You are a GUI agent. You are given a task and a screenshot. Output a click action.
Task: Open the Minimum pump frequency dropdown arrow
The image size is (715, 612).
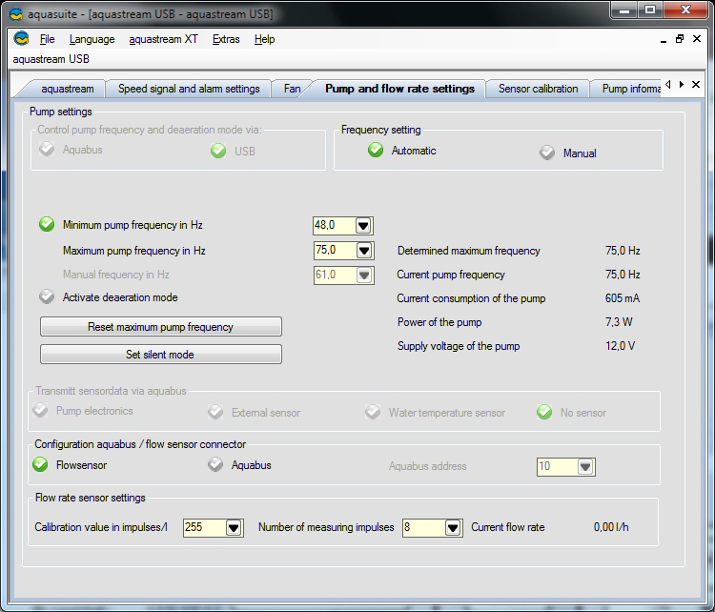click(x=363, y=226)
